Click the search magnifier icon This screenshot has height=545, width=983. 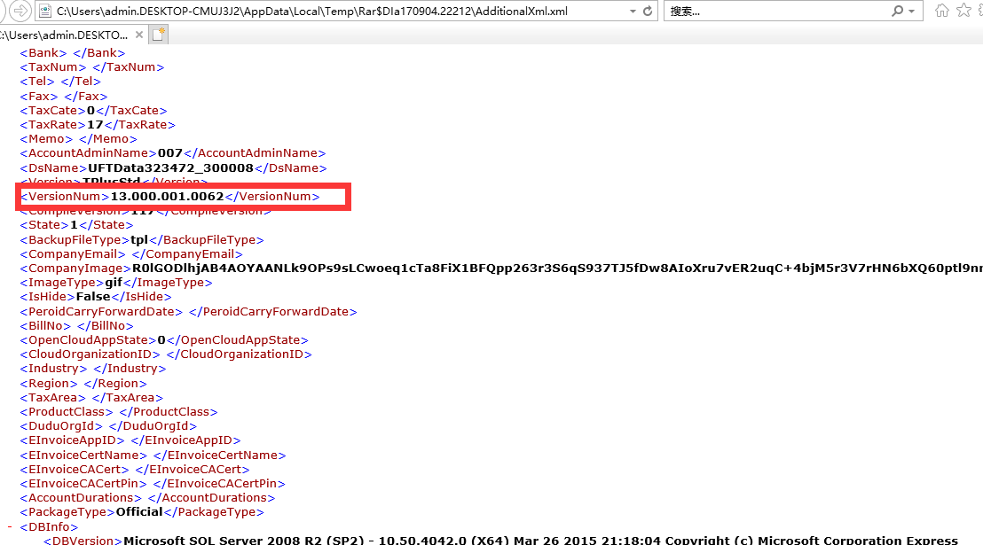click(898, 11)
